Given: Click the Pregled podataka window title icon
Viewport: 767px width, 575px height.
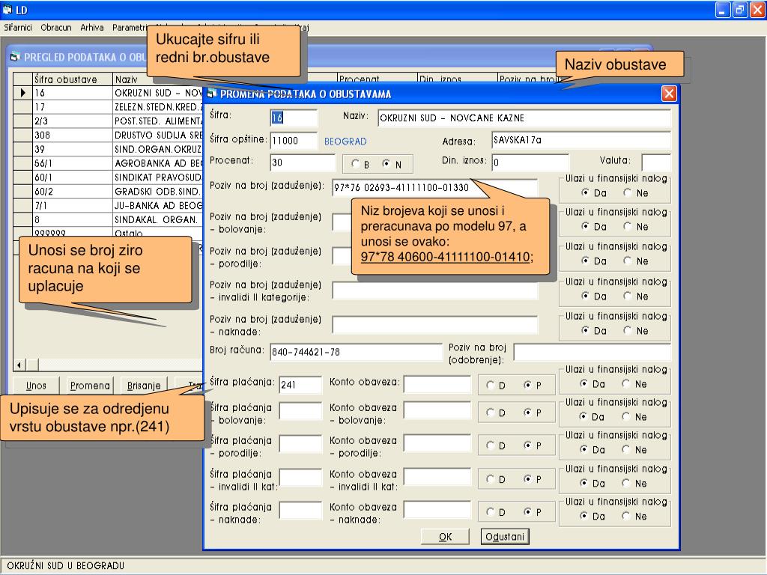Looking at the screenshot, I should [15, 57].
